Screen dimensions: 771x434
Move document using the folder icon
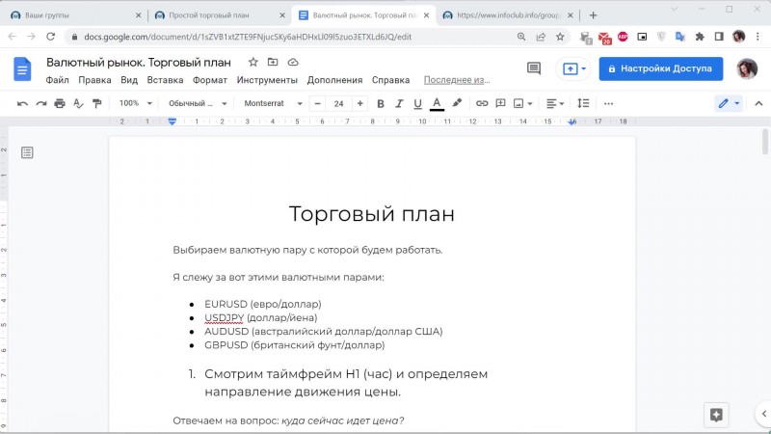(x=273, y=62)
